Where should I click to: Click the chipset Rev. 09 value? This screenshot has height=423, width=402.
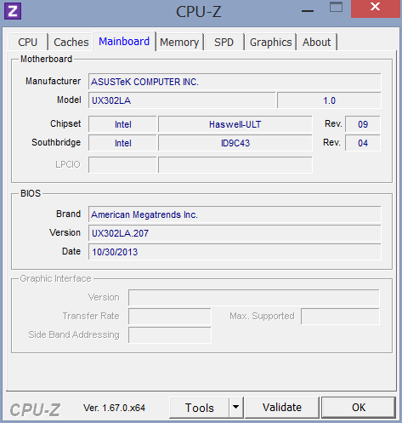click(363, 124)
